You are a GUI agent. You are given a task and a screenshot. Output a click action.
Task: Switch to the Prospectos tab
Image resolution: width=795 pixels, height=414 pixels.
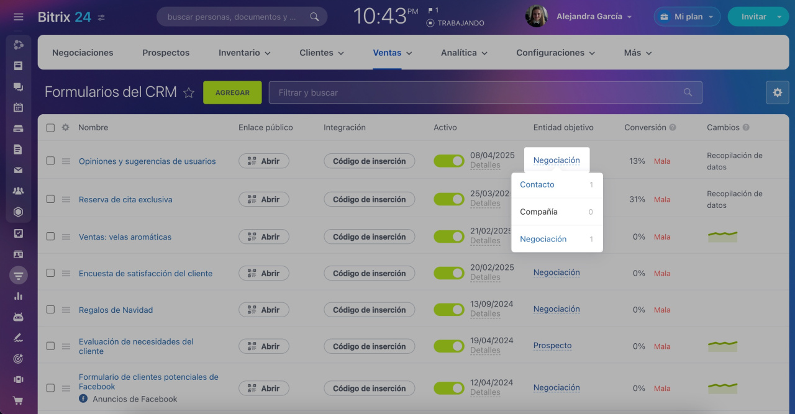click(166, 53)
